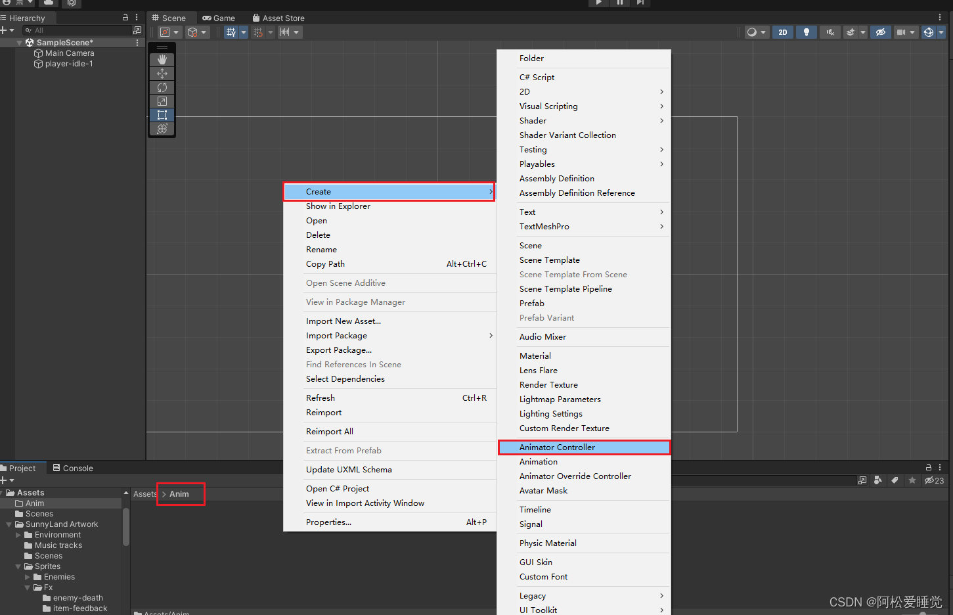The width and height of the screenshot is (953, 615).
Task: Open the tool handle position (pivot) control
Action: tap(169, 32)
